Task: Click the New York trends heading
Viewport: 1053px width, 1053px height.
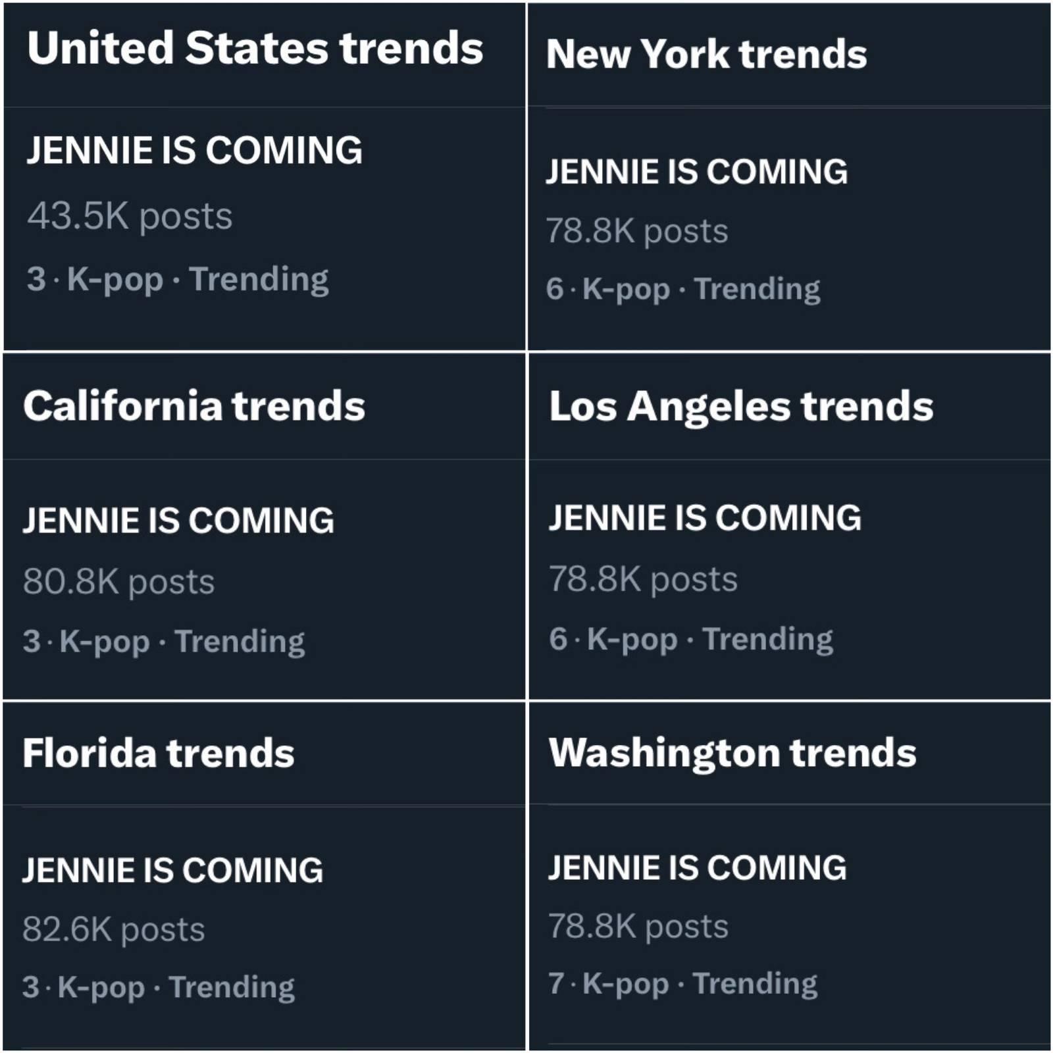Action: point(706,54)
